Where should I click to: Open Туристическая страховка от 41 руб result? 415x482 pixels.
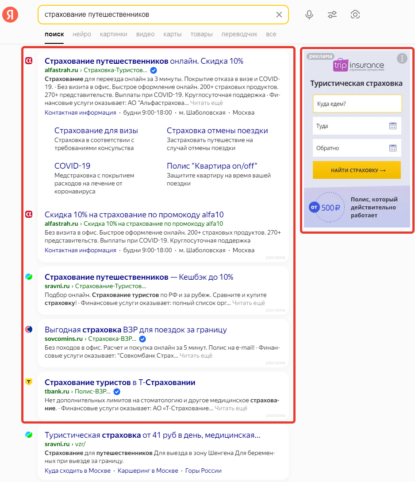[x=153, y=435]
